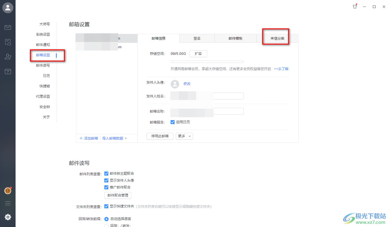Image resolution: width=389 pixels, height=227 pixels.
Task: Click the 扩容 button
Action: [198, 54]
